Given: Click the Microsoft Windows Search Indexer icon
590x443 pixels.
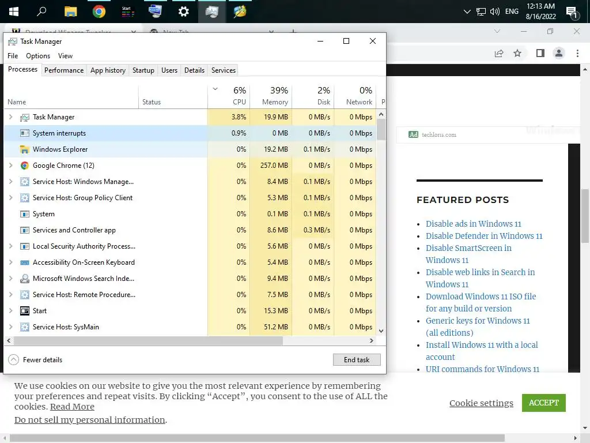Looking at the screenshot, I should click(24, 279).
